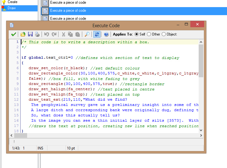Open find with magnifying glass icon
This screenshot has width=227, height=168.
point(87,34)
